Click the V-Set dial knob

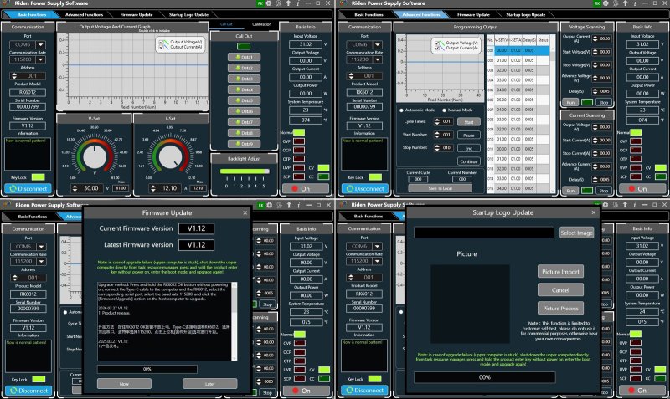pyautogui.click(x=95, y=156)
